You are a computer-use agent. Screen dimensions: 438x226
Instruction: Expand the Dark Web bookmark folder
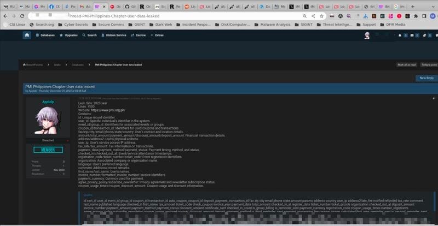point(160,25)
